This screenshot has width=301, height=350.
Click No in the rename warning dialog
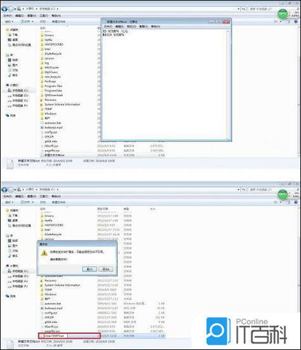click(x=106, y=269)
